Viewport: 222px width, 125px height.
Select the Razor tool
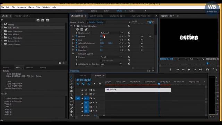71,98
